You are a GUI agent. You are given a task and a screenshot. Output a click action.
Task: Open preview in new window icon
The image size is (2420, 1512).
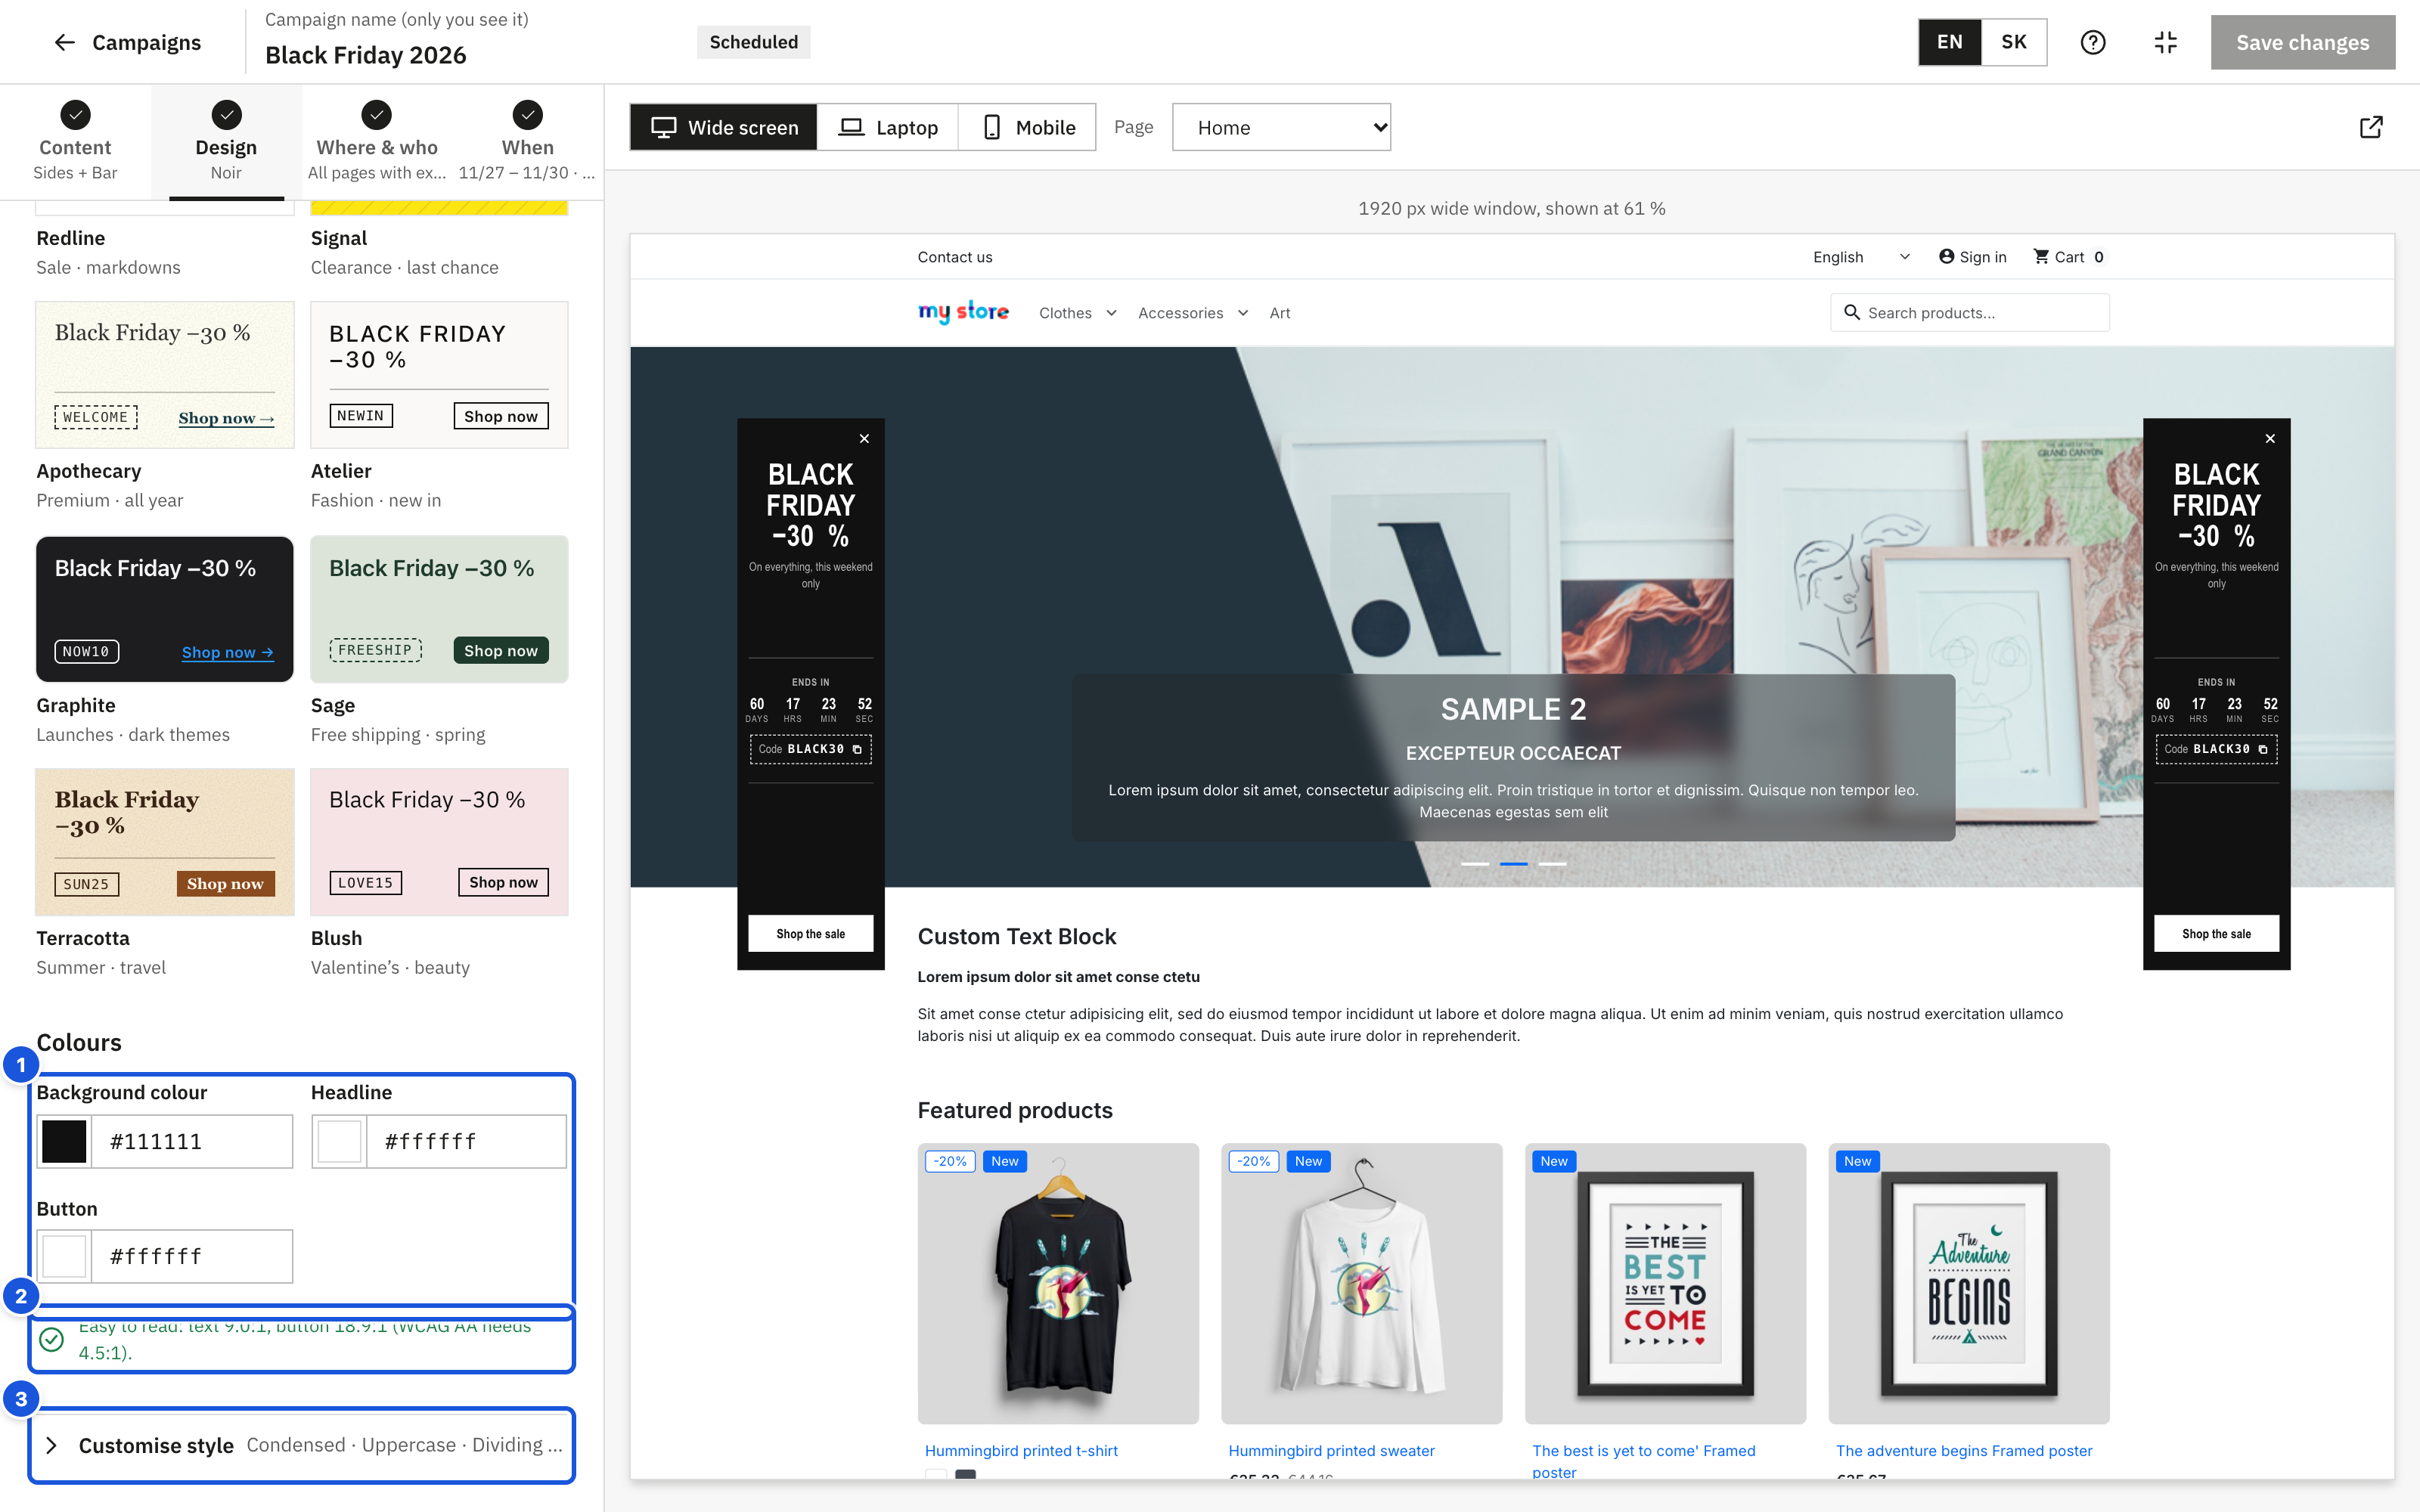click(2371, 127)
